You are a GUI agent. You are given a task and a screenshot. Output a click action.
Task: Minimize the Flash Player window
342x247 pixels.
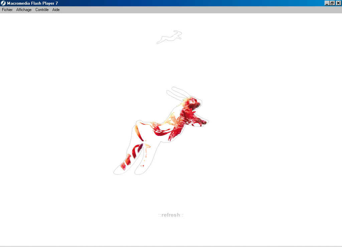327,3
